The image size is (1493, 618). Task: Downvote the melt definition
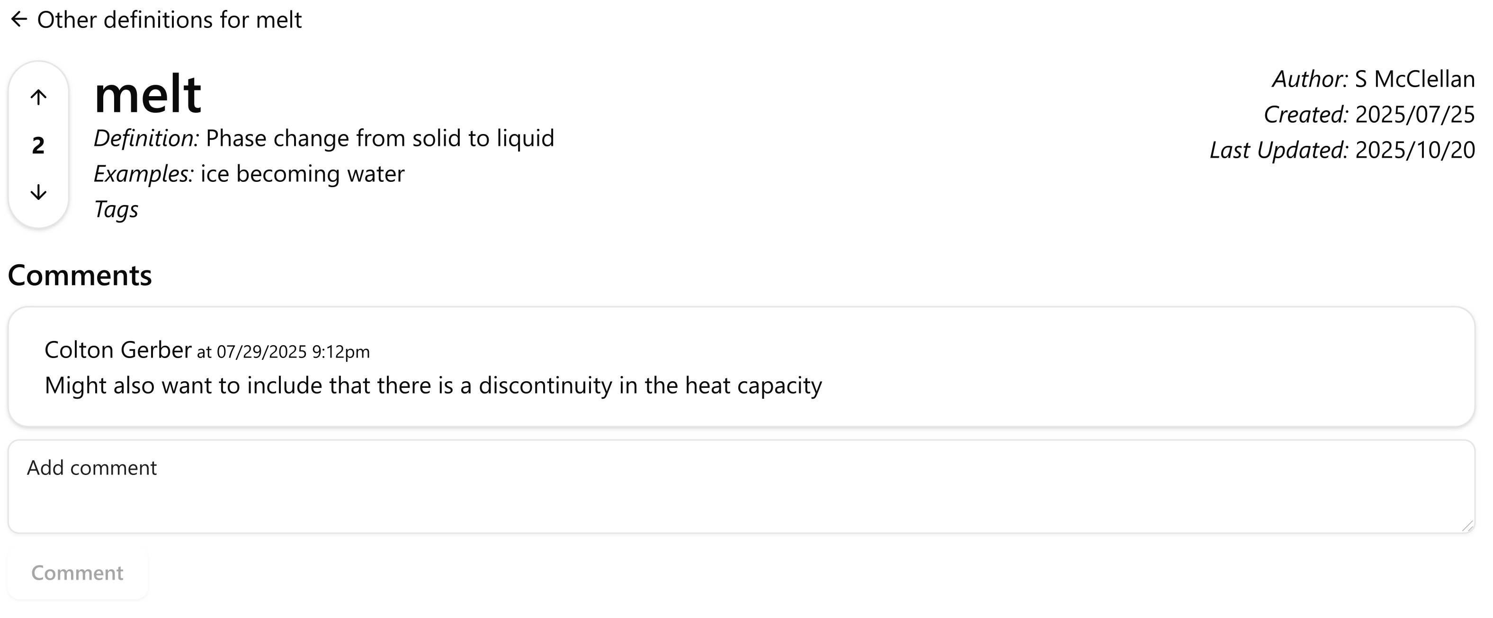[38, 192]
